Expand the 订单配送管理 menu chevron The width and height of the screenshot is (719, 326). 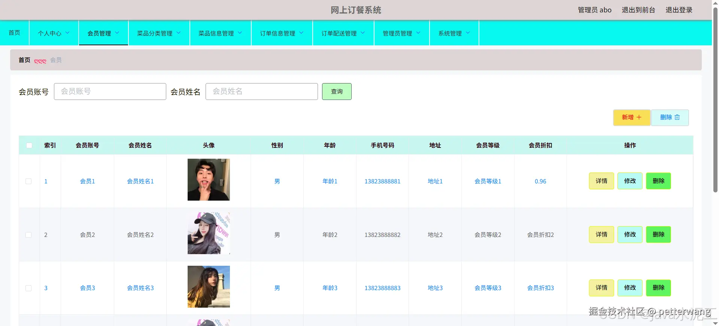pos(363,33)
